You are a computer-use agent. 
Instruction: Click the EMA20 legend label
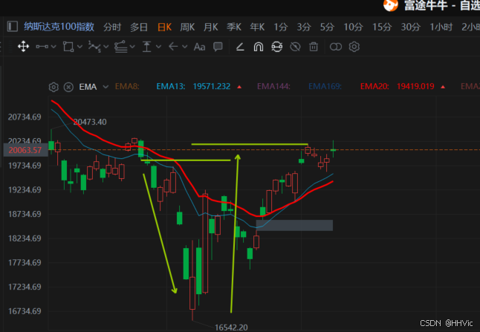click(374, 87)
